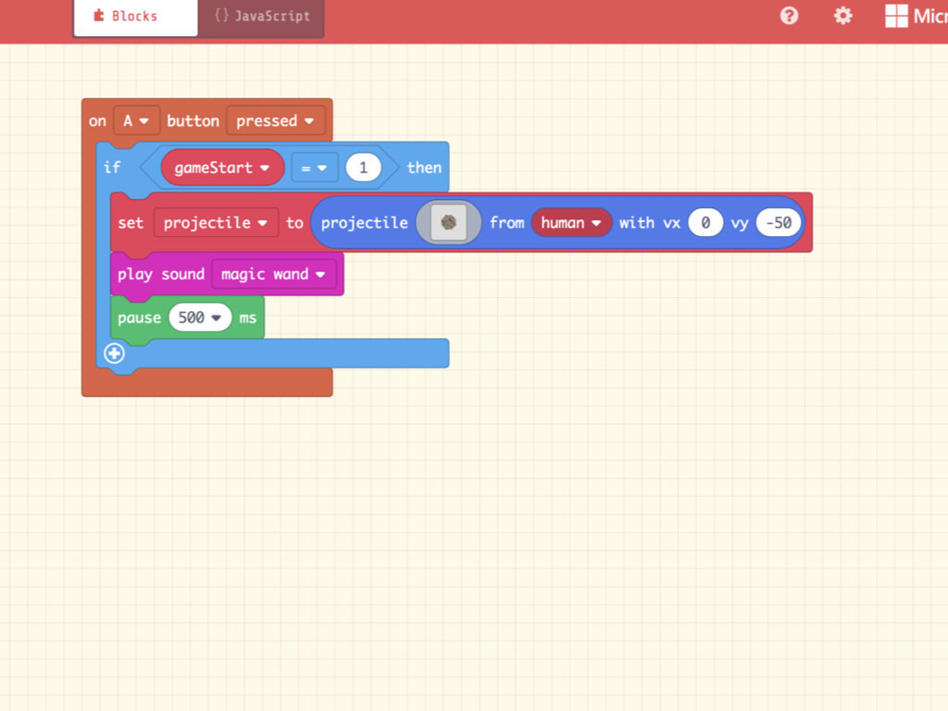Image resolution: width=948 pixels, height=711 pixels.
Task: Open the projectile sprite image editor
Action: pyautogui.click(x=449, y=222)
